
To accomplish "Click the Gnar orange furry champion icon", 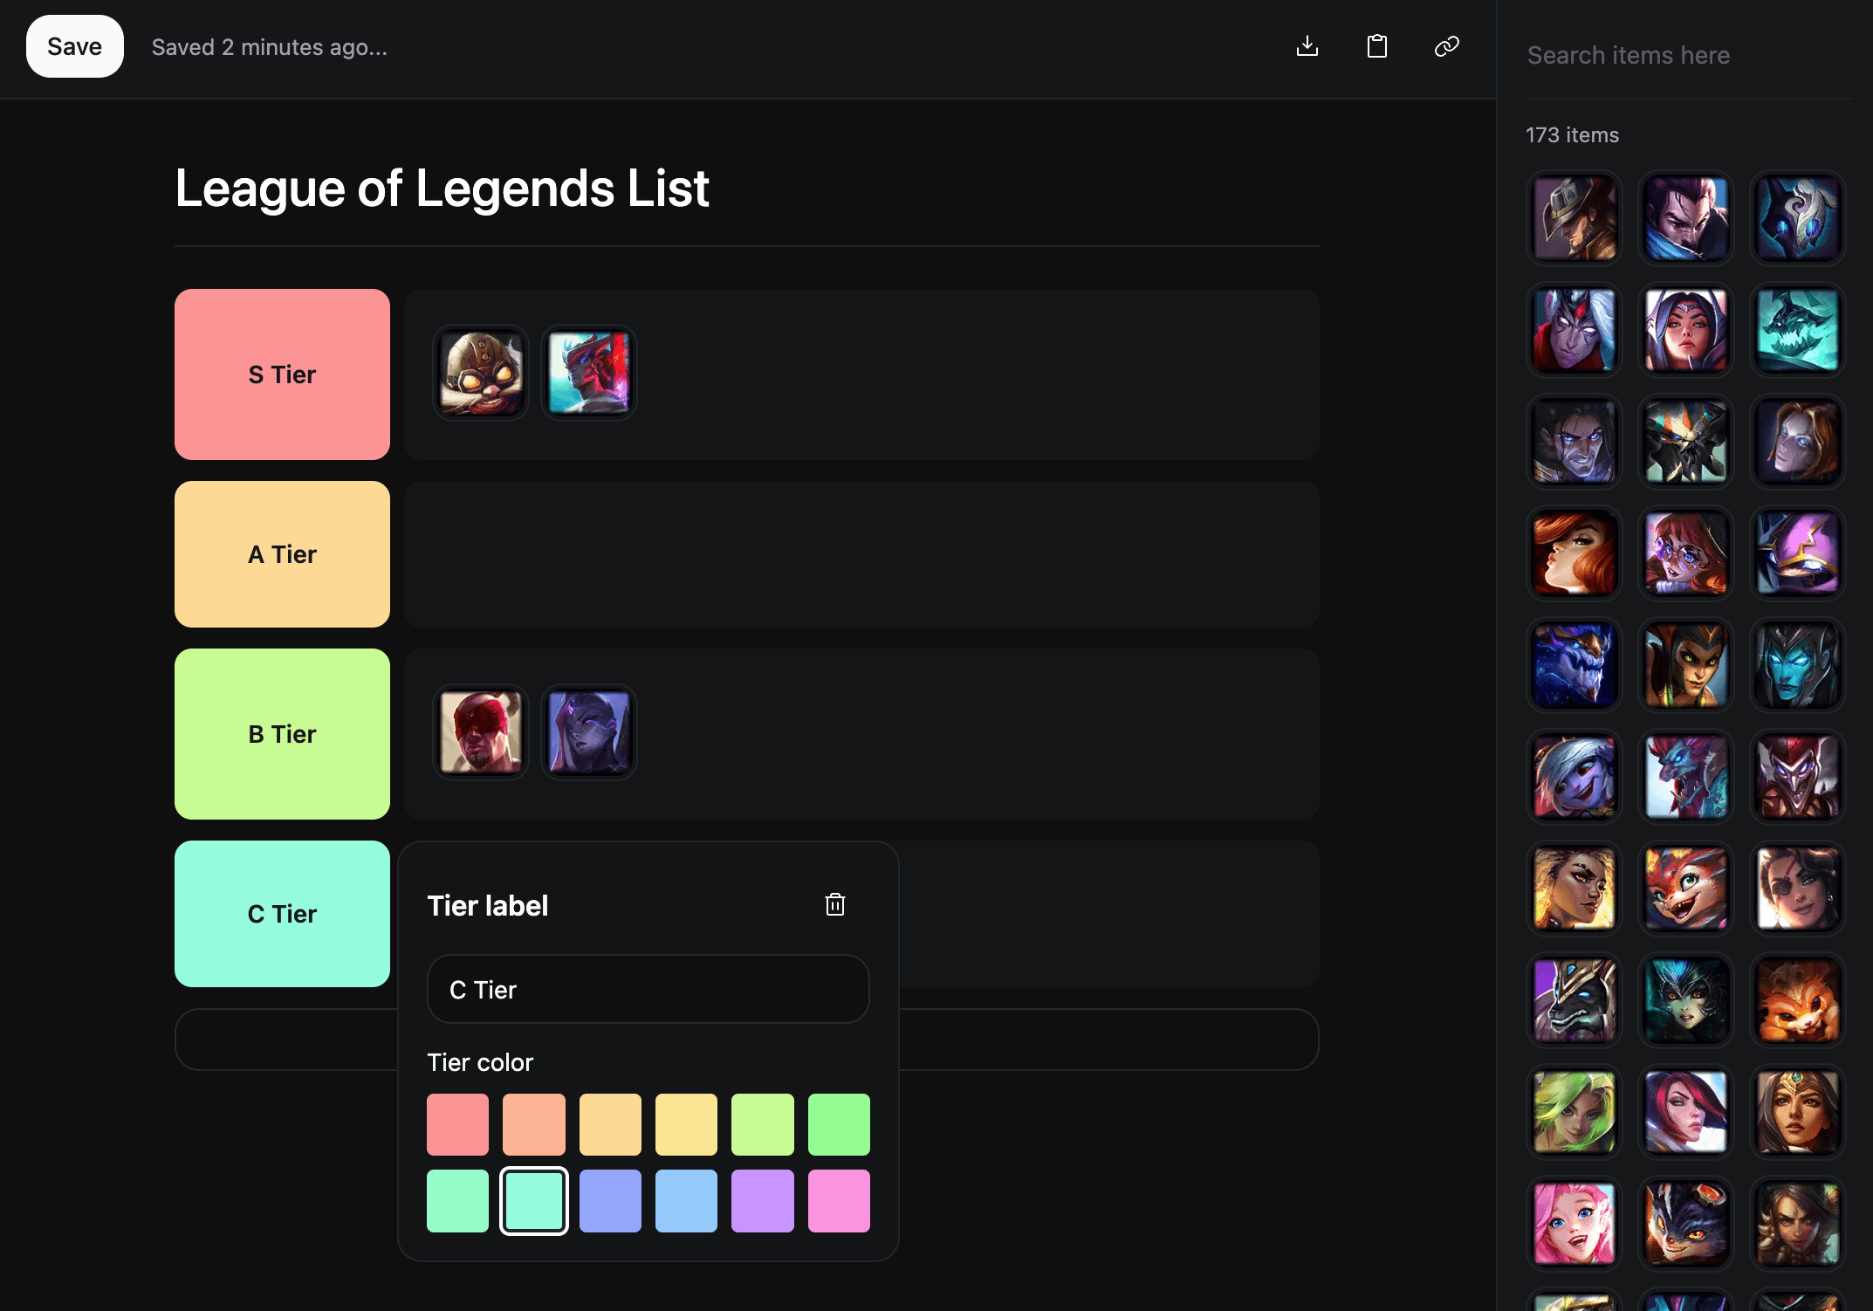I will 1797,1000.
